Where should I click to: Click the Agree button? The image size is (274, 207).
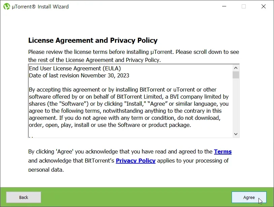pyautogui.click(x=249, y=197)
